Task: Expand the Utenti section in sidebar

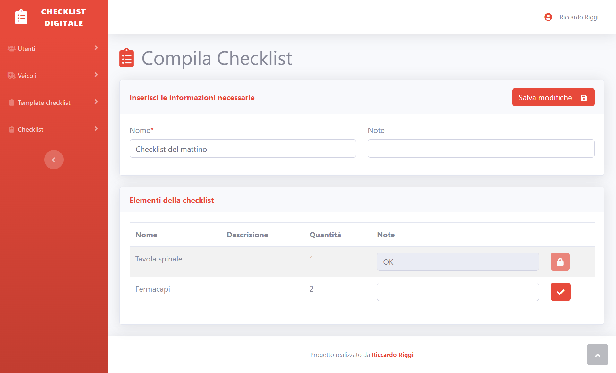Action: pos(54,48)
